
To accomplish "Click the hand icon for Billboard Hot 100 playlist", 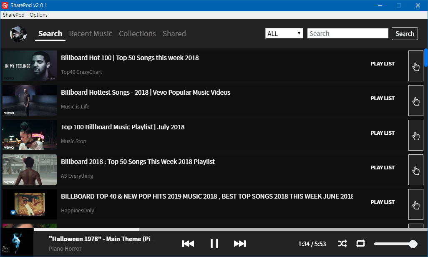I will pyautogui.click(x=416, y=66).
